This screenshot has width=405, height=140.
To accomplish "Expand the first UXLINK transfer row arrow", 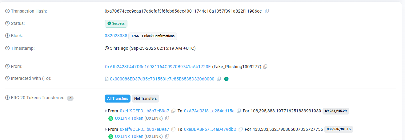I will point(106,111).
